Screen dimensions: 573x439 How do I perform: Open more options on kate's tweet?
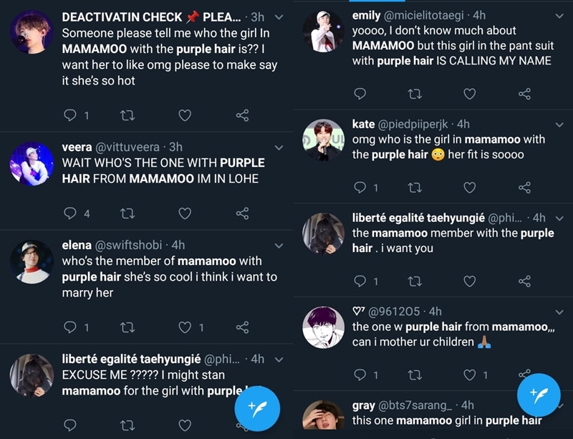click(x=559, y=124)
